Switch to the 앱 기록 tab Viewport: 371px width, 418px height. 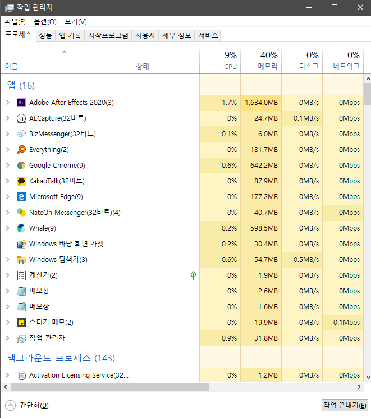70,35
